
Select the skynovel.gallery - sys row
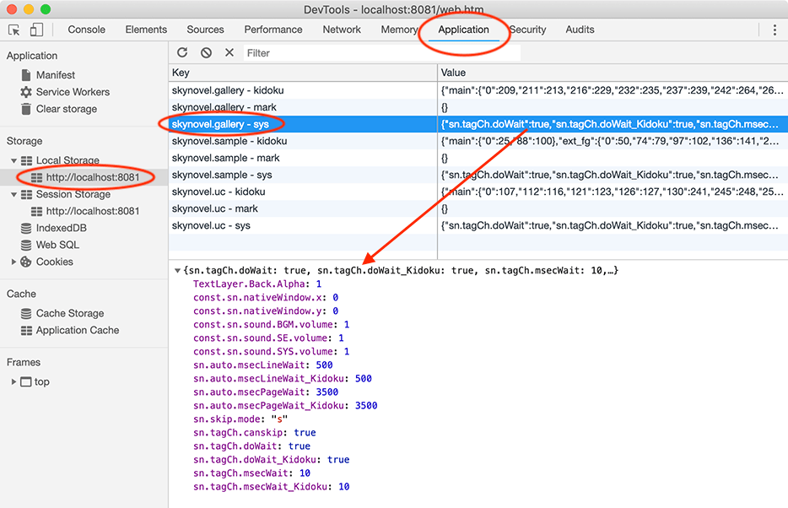(x=478, y=124)
